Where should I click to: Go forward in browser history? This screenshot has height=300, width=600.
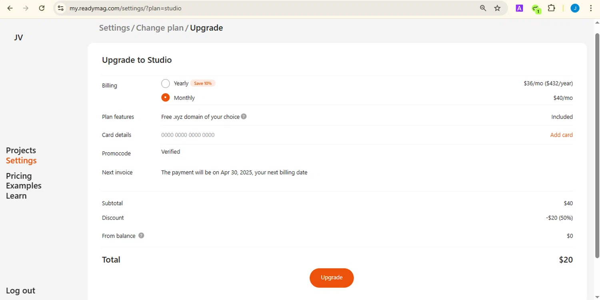pyautogui.click(x=26, y=8)
